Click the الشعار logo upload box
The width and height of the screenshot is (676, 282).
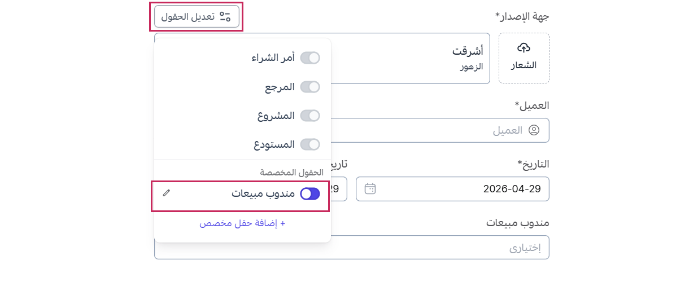[524, 58]
